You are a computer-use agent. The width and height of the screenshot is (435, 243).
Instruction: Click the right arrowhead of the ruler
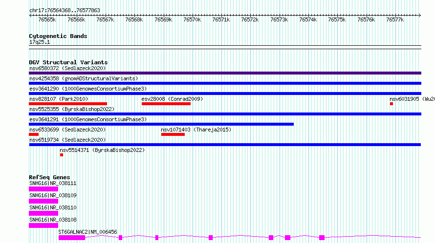(x=419, y=15)
